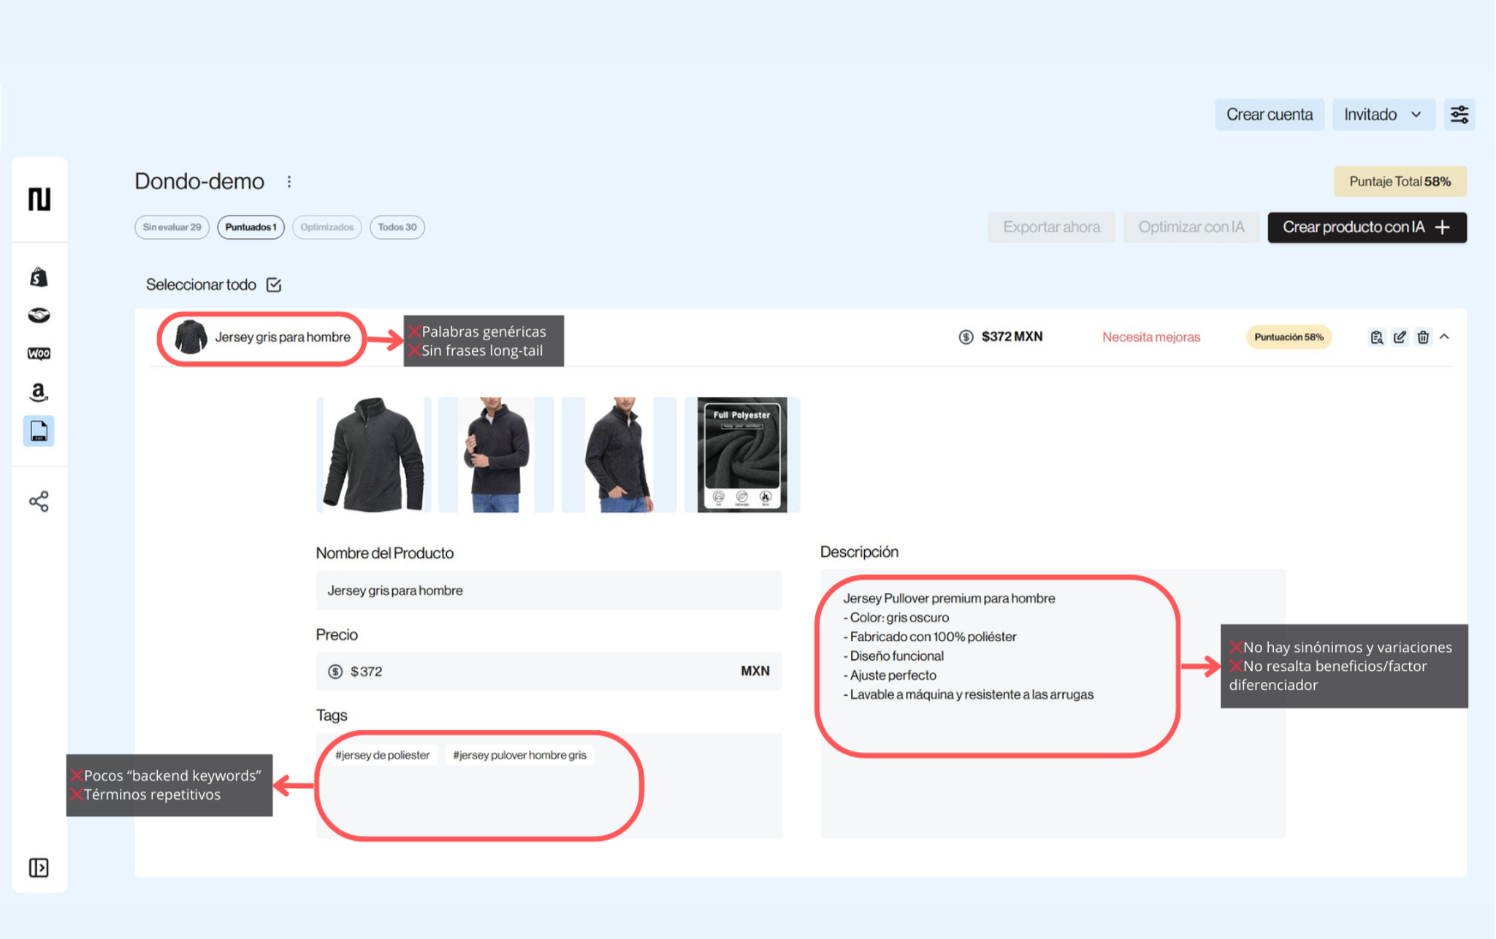Open three-dot menu next to Dondo-demo
Viewport: 1496px width, 939px height.
click(x=289, y=182)
